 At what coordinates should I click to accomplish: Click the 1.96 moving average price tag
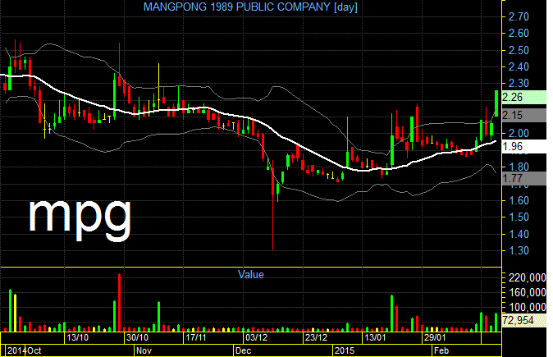pos(523,146)
